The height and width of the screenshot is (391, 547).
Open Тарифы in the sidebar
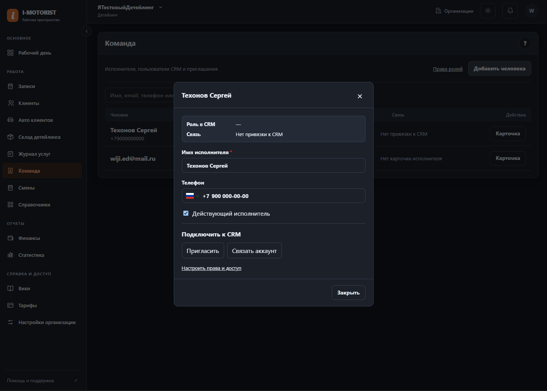click(x=42, y=305)
